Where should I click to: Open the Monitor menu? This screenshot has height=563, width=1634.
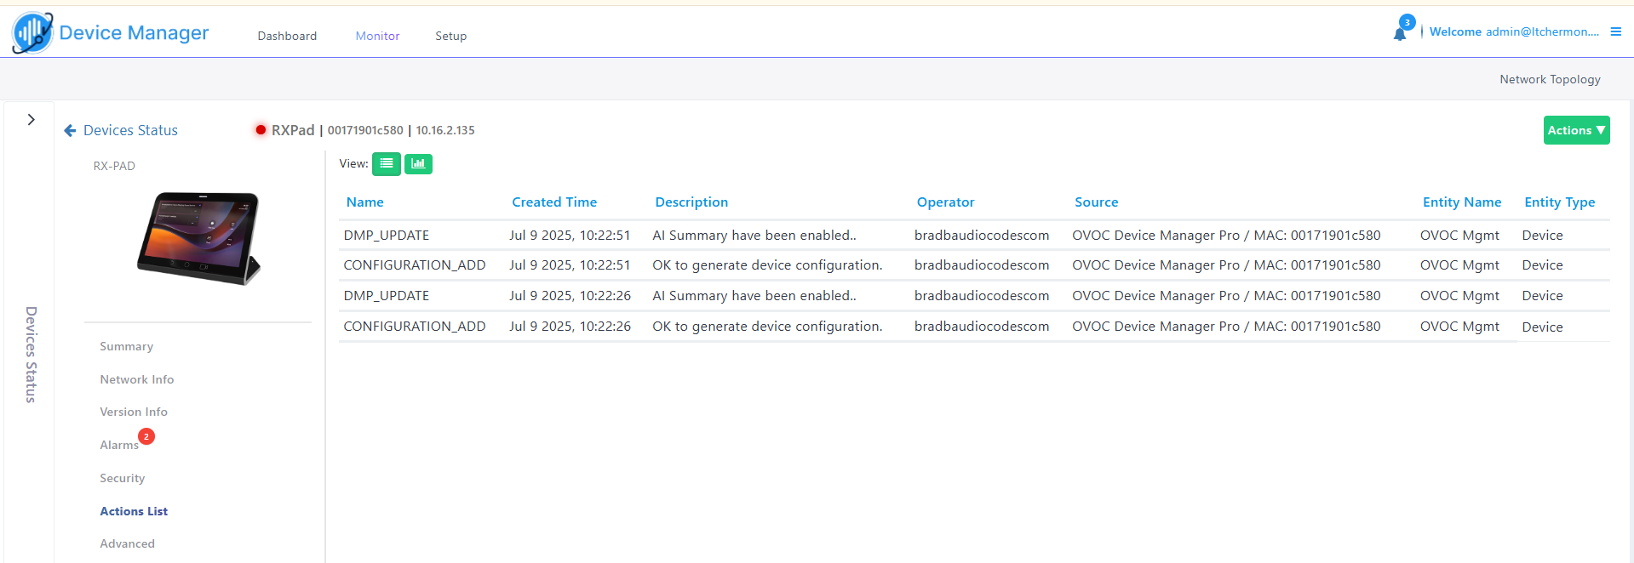click(377, 36)
